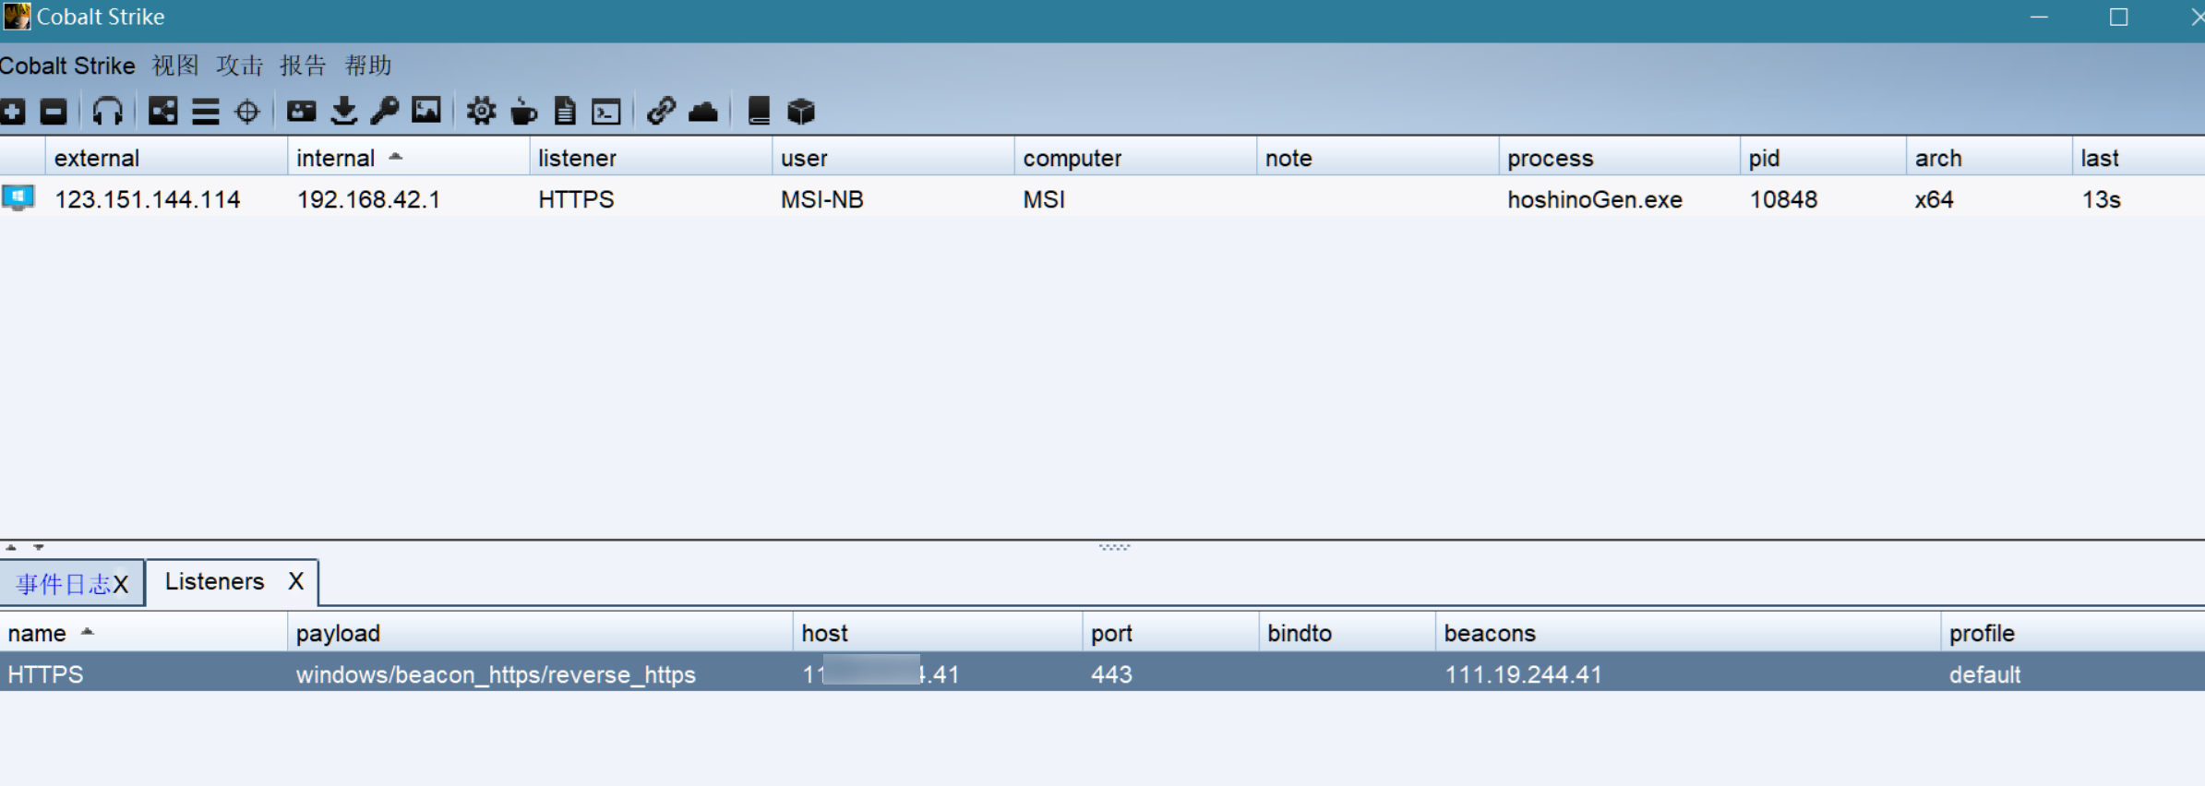Click listener port value 443
The width and height of the screenshot is (2205, 786).
coord(1111,674)
